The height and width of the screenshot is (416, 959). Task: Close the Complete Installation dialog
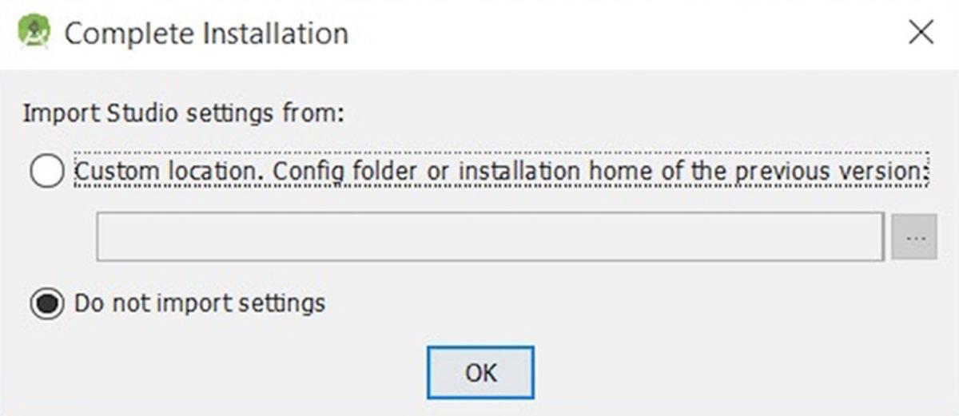pos(921,33)
